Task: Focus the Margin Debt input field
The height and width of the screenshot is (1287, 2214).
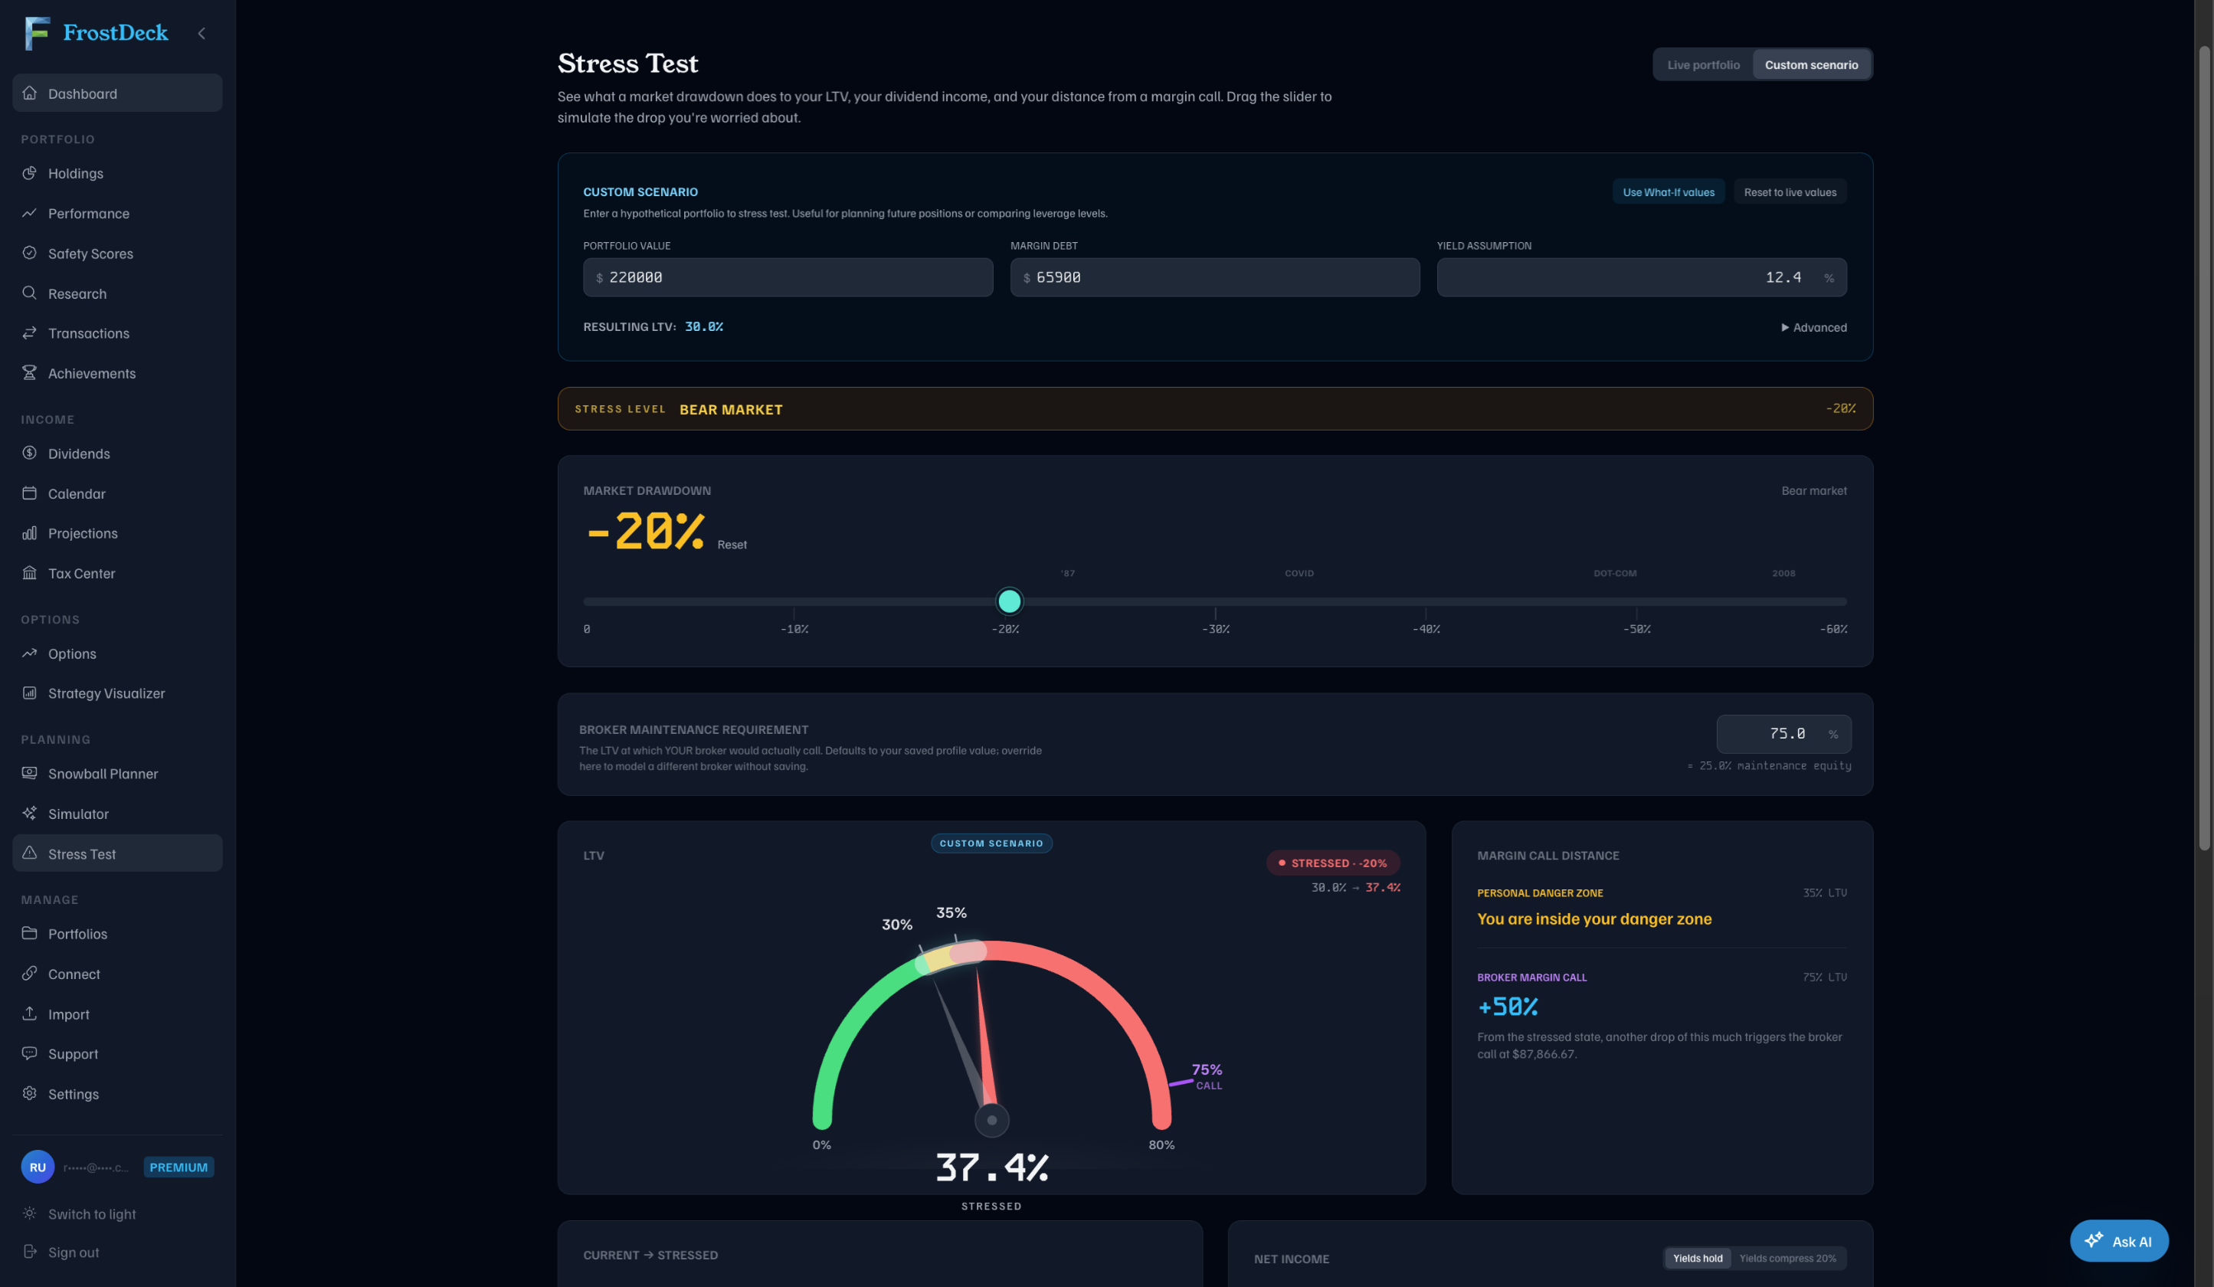Action: coord(1214,277)
